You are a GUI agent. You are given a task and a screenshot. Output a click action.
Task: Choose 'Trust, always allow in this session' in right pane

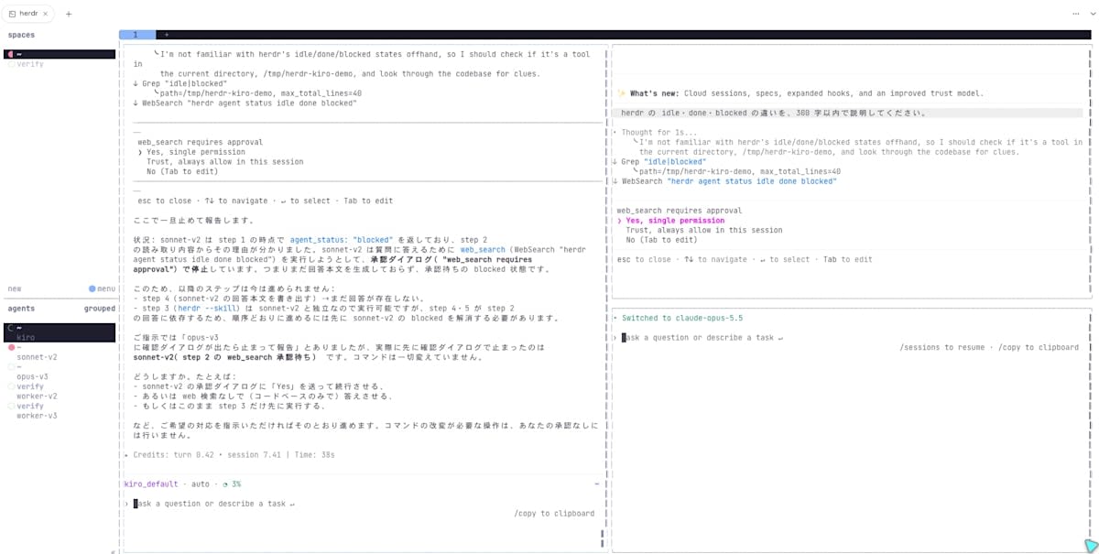click(704, 230)
